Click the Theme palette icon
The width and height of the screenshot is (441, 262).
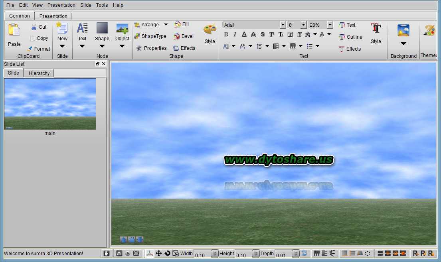[x=429, y=30]
